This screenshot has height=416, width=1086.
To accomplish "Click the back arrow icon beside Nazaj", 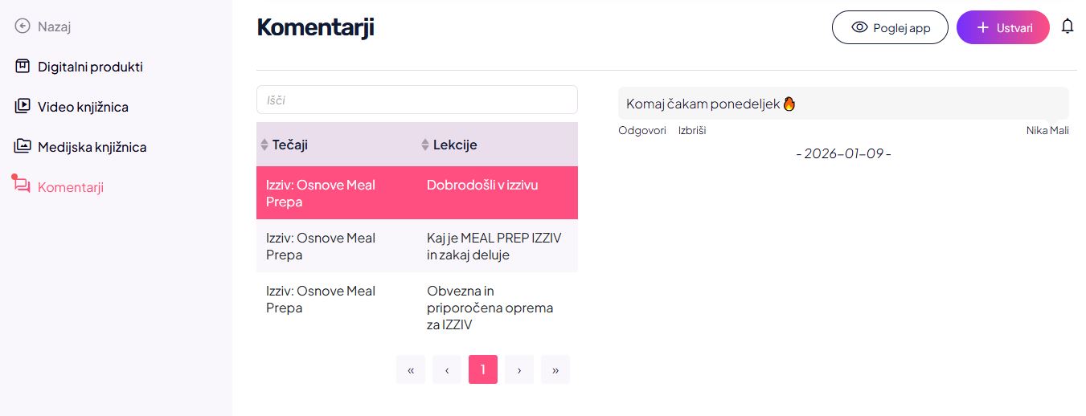I will click(x=23, y=27).
